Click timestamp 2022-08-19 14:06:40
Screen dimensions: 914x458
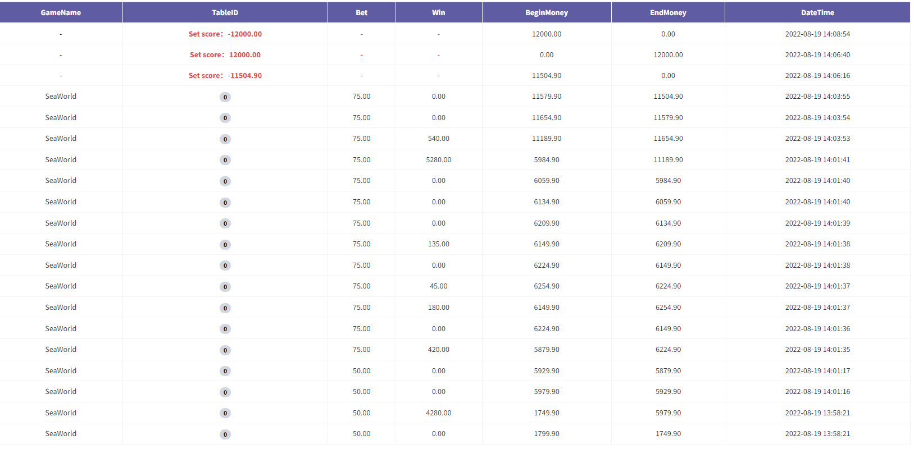pos(817,54)
